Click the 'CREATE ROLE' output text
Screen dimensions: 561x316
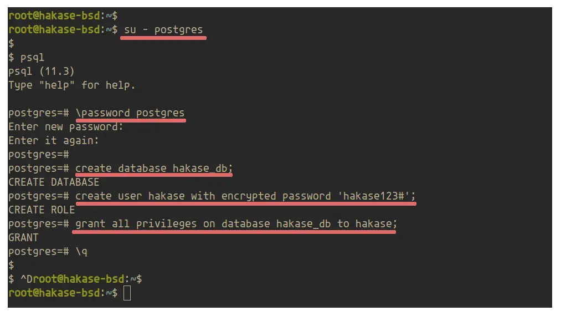(x=42, y=210)
